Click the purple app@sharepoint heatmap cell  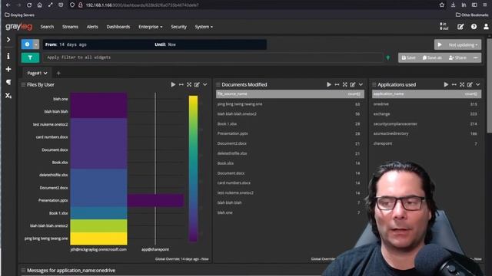pos(155,200)
